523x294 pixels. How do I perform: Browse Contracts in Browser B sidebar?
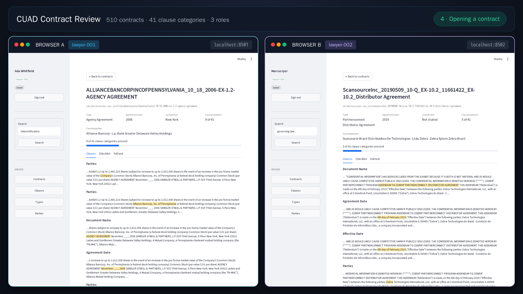295,179
